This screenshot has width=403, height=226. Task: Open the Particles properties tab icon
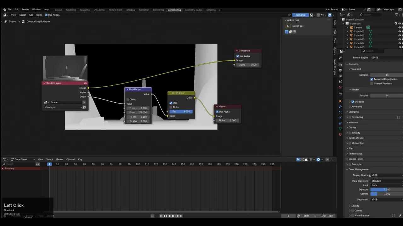coord(340,112)
